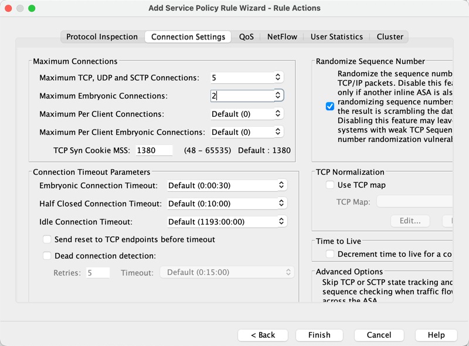469x346 pixels.
Task: Expand Maximum TCP, UDP and SCTP Connections dropdown
Action: click(x=278, y=77)
